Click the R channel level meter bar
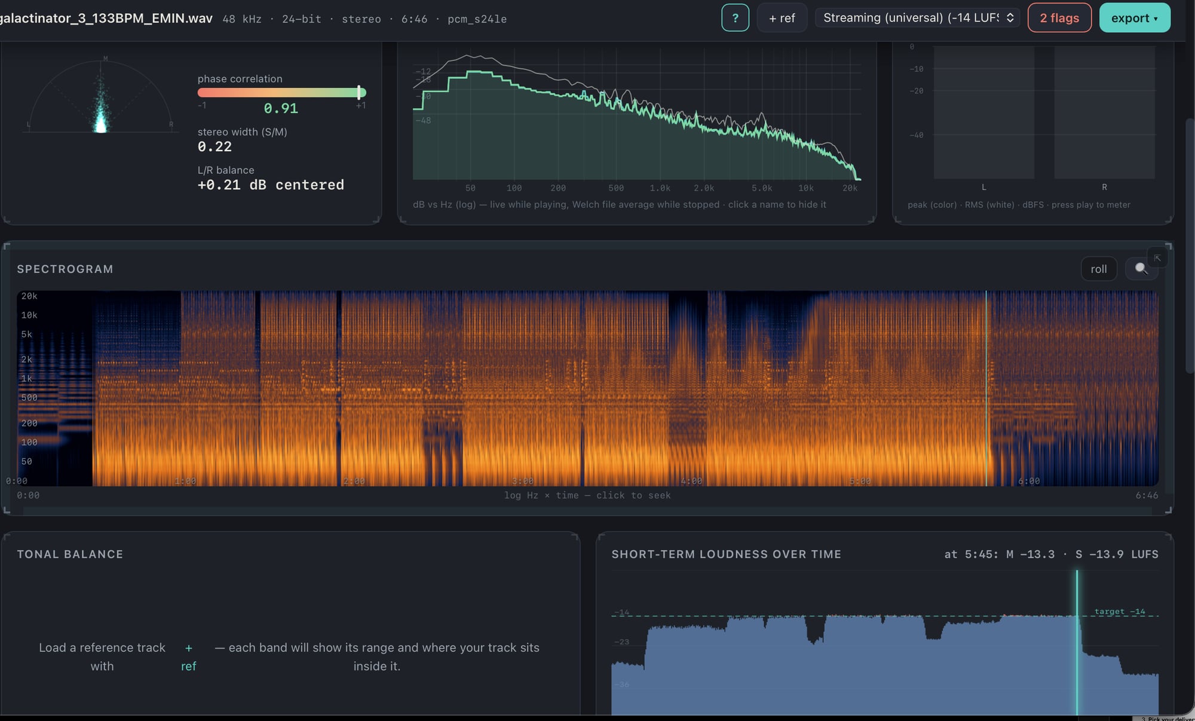 (x=1104, y=112)
